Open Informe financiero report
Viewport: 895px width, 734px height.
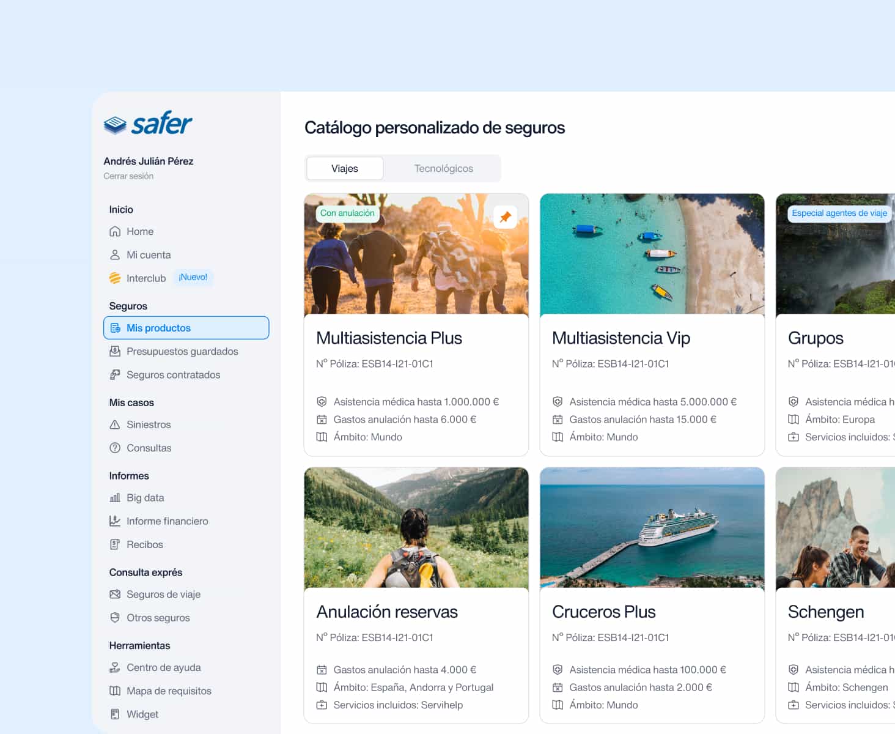167,521
